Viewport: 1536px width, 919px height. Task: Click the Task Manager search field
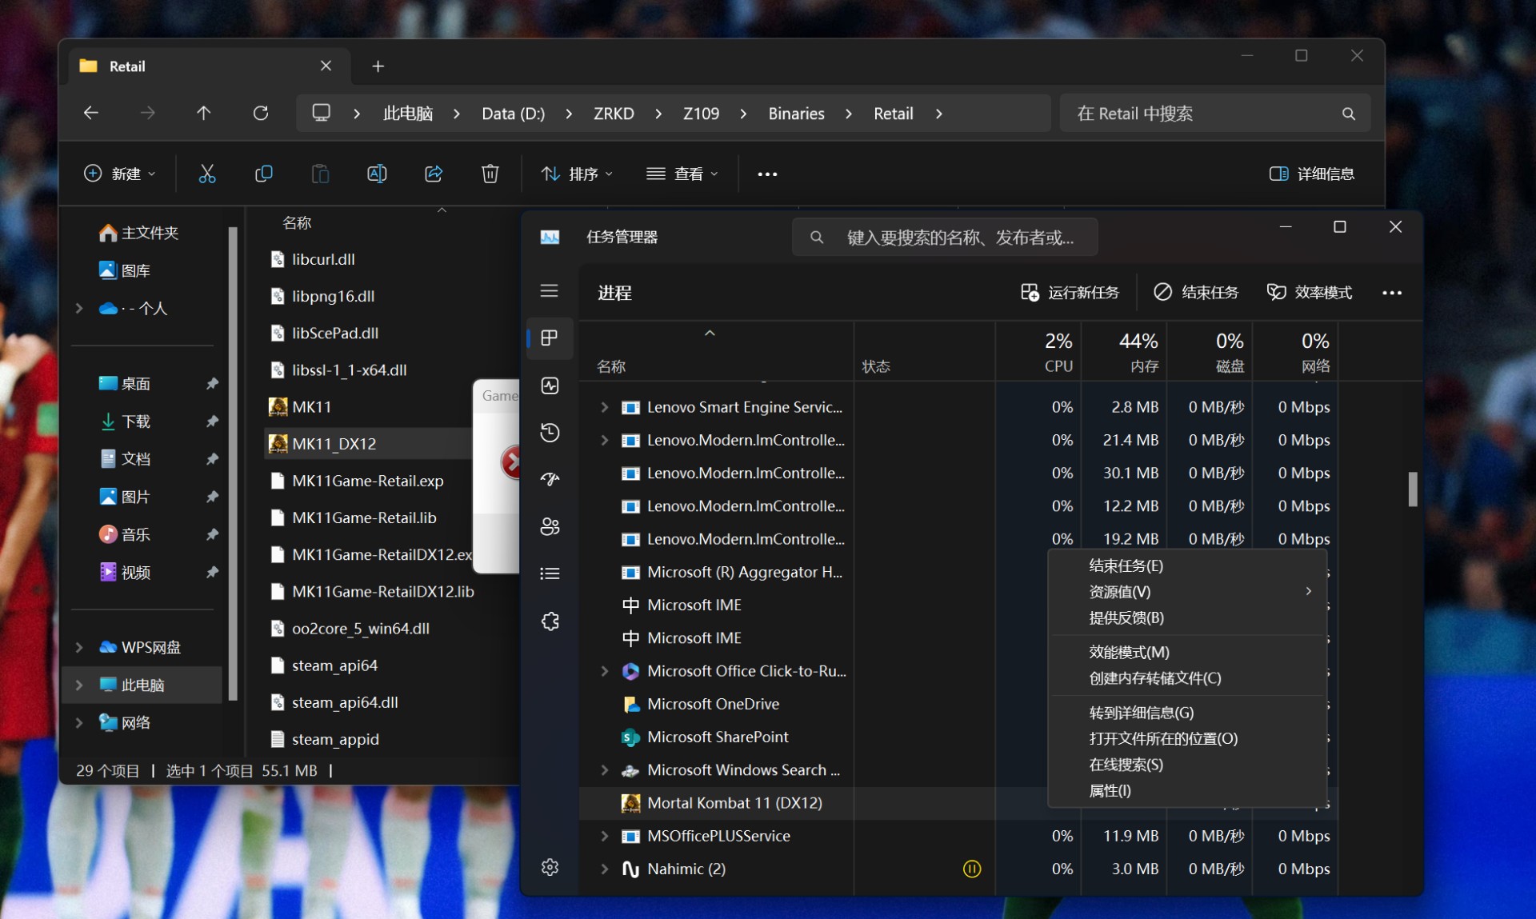click(945, 238)
